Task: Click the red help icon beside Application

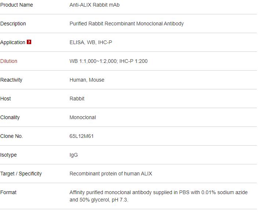Action: (x=29, y=42)
